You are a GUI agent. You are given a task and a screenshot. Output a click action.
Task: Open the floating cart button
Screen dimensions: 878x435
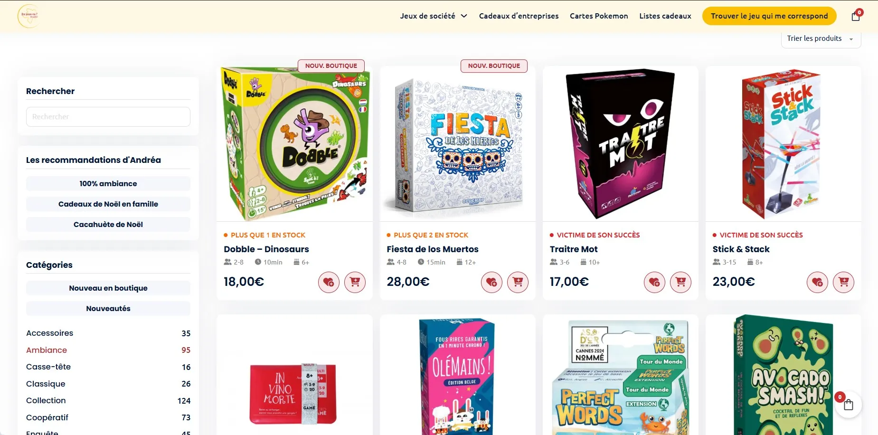point(848,405)
